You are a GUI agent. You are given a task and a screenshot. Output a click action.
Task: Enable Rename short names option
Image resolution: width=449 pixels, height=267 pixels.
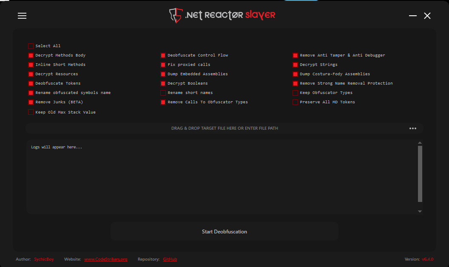163,93
